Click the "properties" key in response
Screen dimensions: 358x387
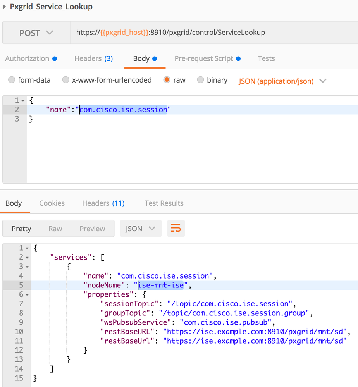coord(108,294)
